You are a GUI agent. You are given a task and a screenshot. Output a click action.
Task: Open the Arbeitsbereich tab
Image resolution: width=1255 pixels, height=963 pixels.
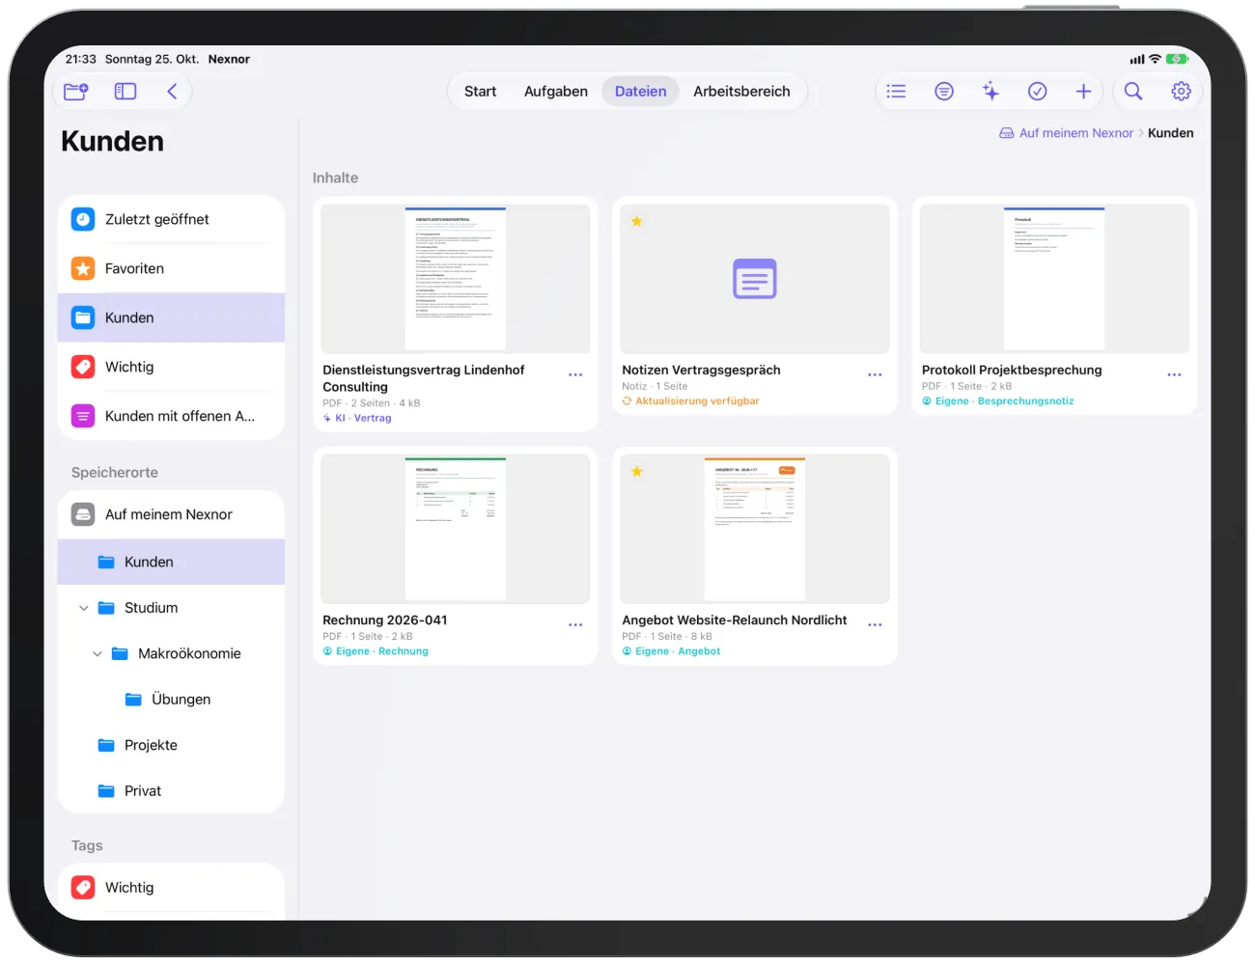[x=741, y=92]
